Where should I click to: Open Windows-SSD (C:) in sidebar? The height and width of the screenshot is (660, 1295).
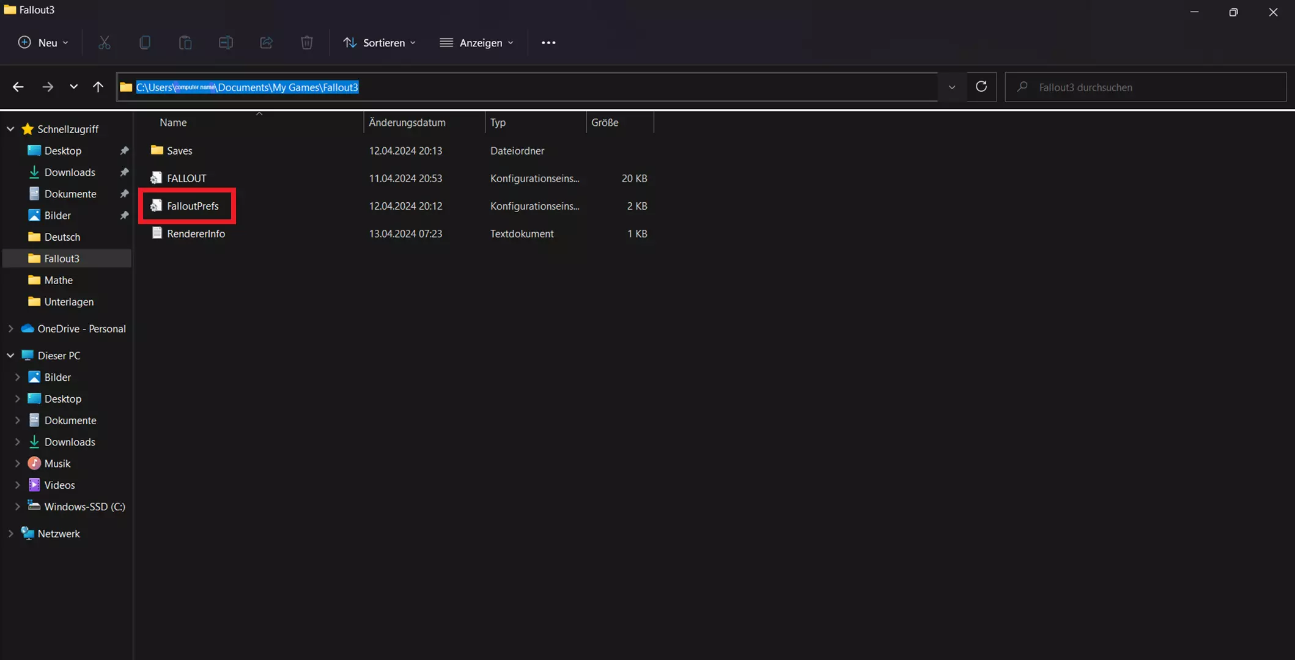point(84,507)
